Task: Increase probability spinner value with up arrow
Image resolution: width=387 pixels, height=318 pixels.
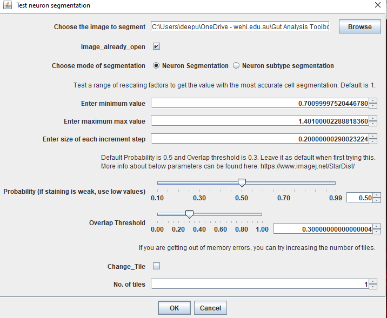Action: coord(377,195)
